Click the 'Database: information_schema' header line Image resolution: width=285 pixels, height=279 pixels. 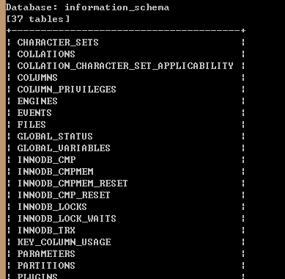[87, 7]
